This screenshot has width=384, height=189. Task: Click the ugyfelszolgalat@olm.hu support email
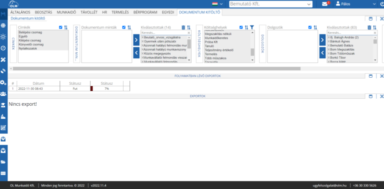click(329, 186)
